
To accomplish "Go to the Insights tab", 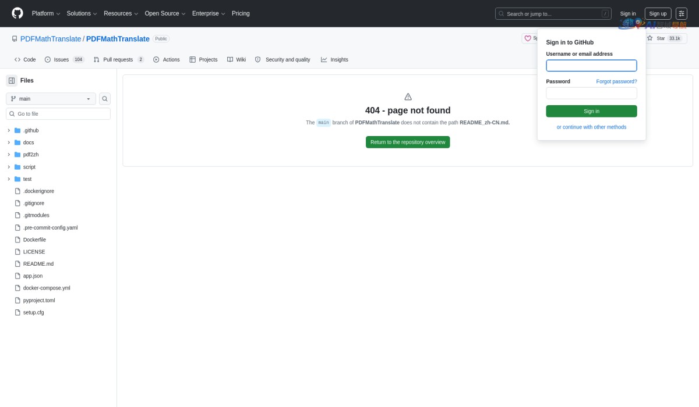I will (x=334, y=59).
